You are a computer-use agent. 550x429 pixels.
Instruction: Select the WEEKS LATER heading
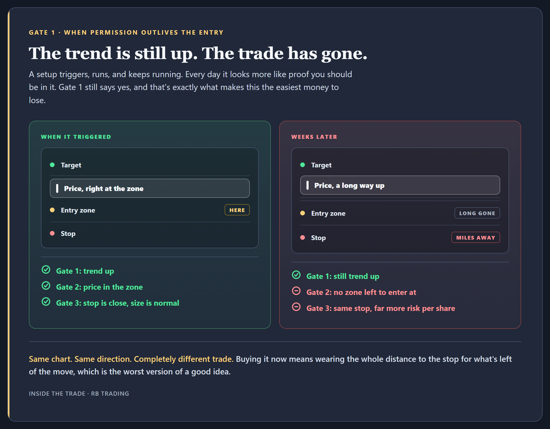tap(314, 137)
